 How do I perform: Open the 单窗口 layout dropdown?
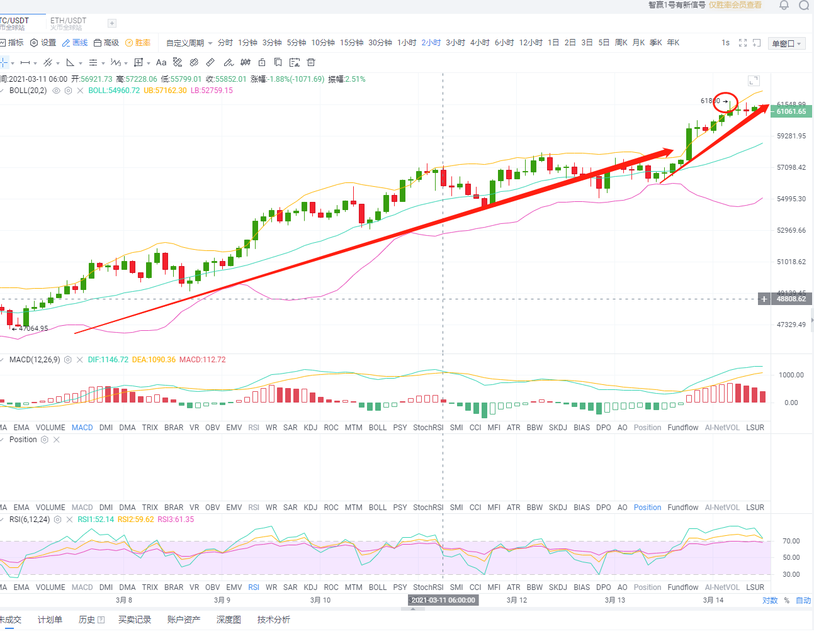[787, 43]
